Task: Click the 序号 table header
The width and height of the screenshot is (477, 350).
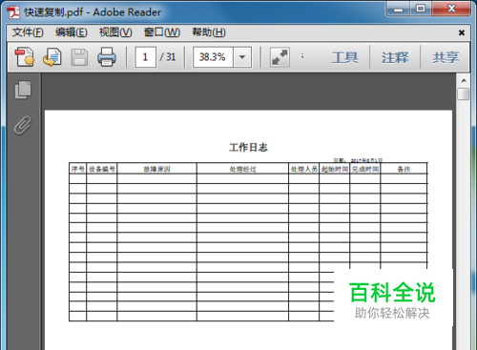Action: point(78,169)
